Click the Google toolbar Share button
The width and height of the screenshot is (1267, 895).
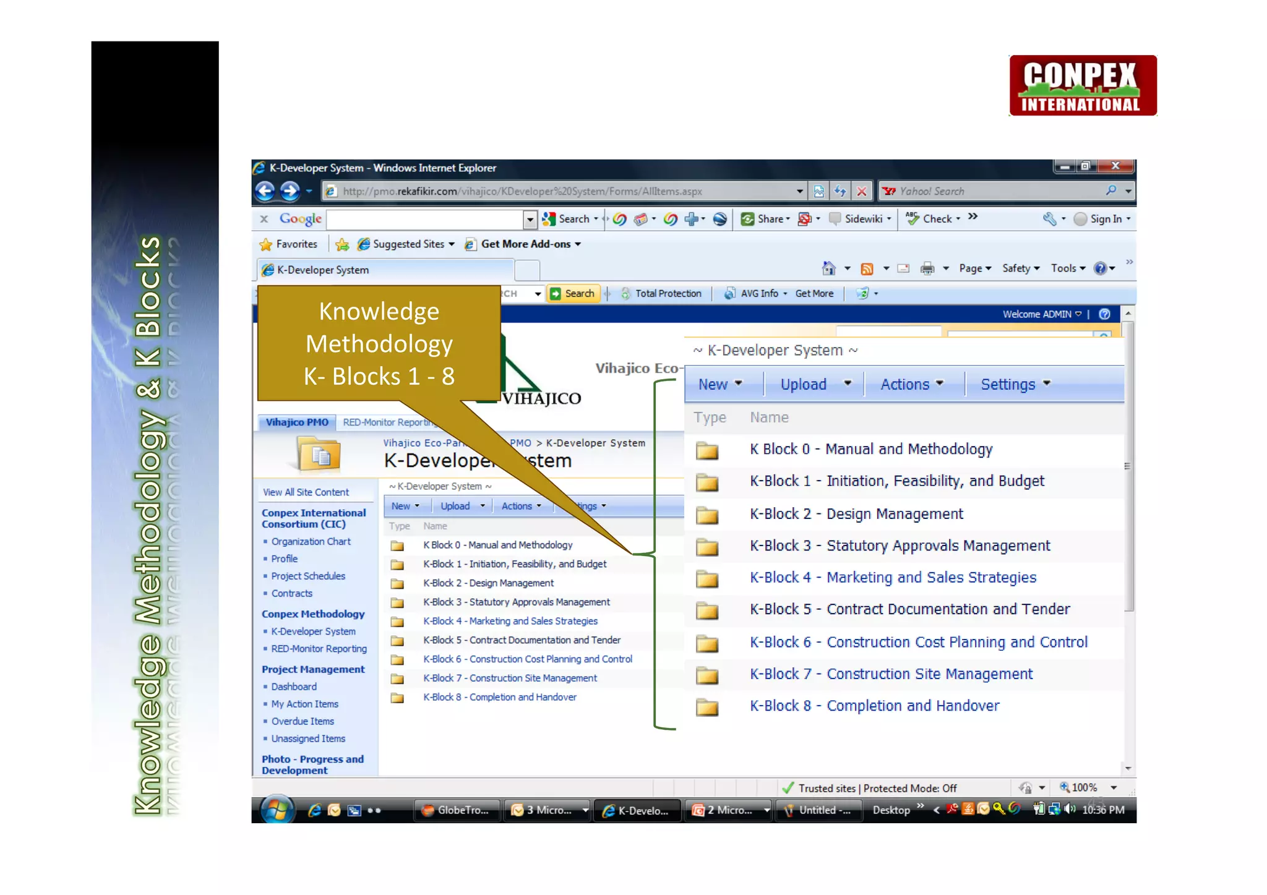765,219
